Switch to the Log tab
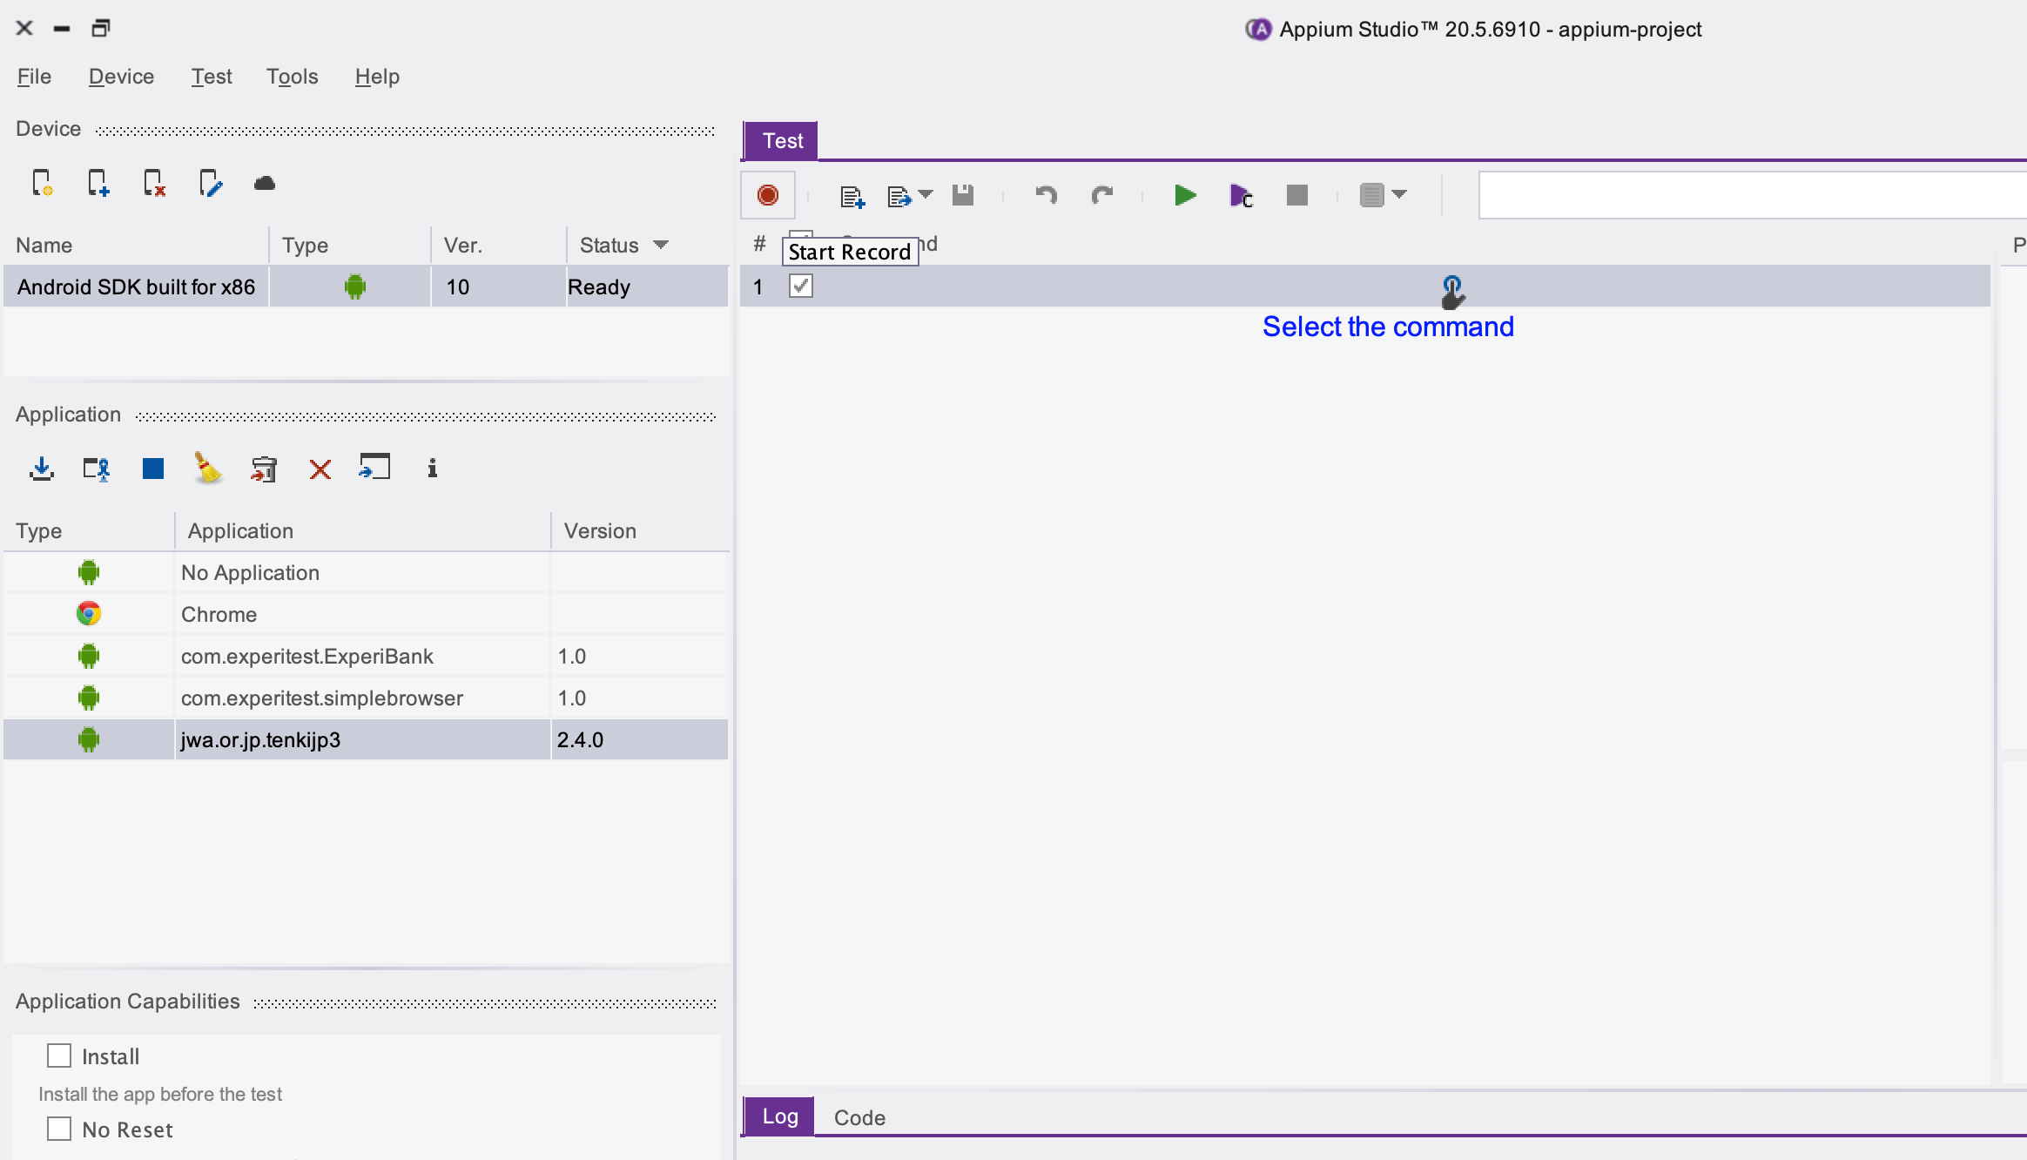 point(779,1116)
